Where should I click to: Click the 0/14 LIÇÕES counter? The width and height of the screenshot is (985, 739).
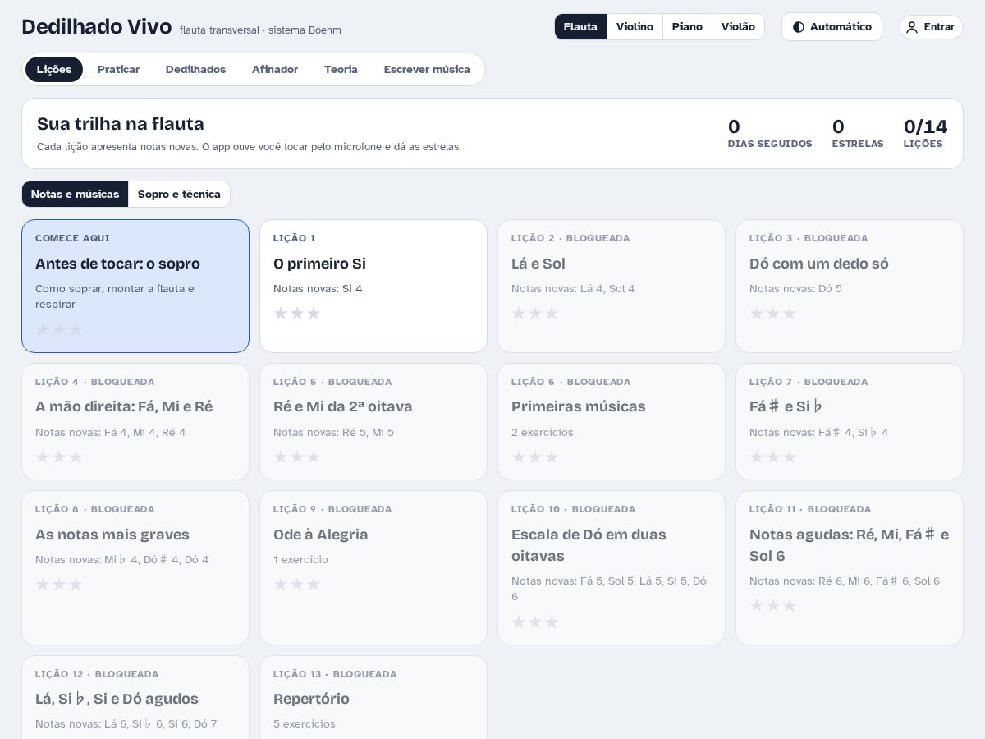click(925, 133)
